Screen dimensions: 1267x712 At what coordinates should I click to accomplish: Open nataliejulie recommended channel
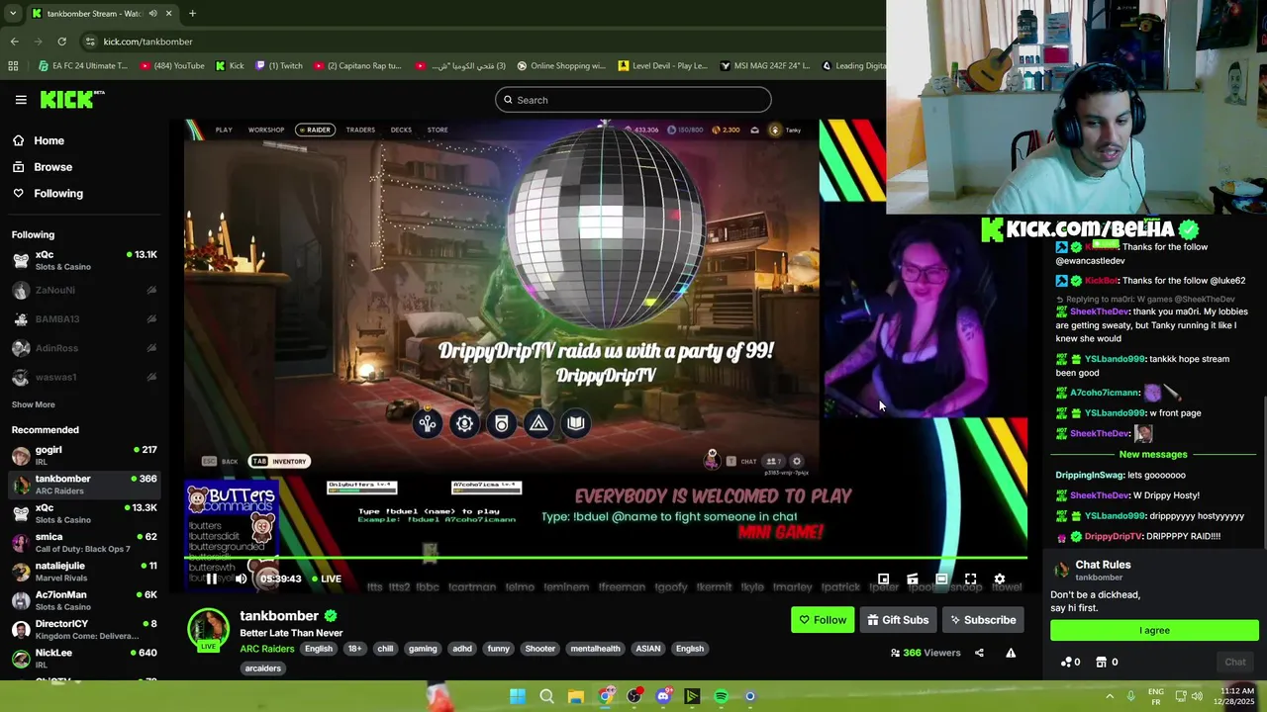(84, 572)
